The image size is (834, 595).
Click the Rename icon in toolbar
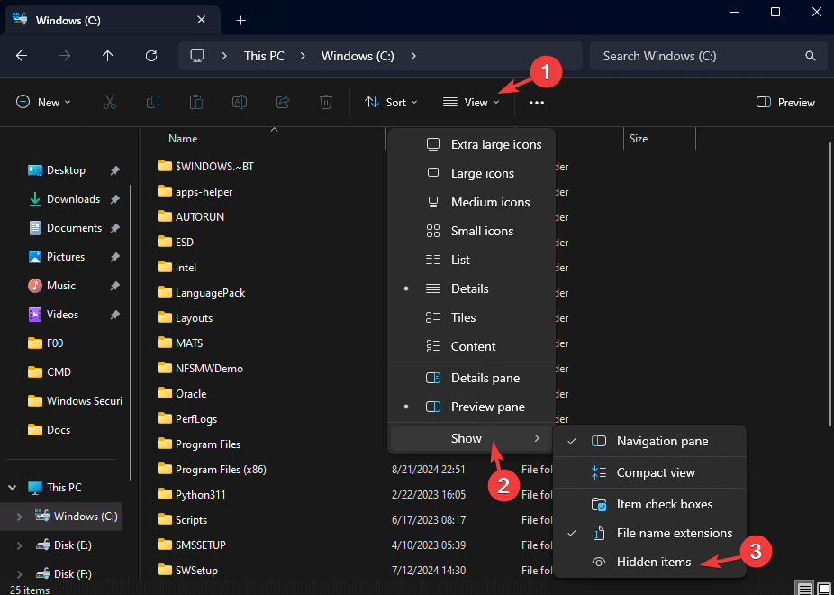(240, 102)
